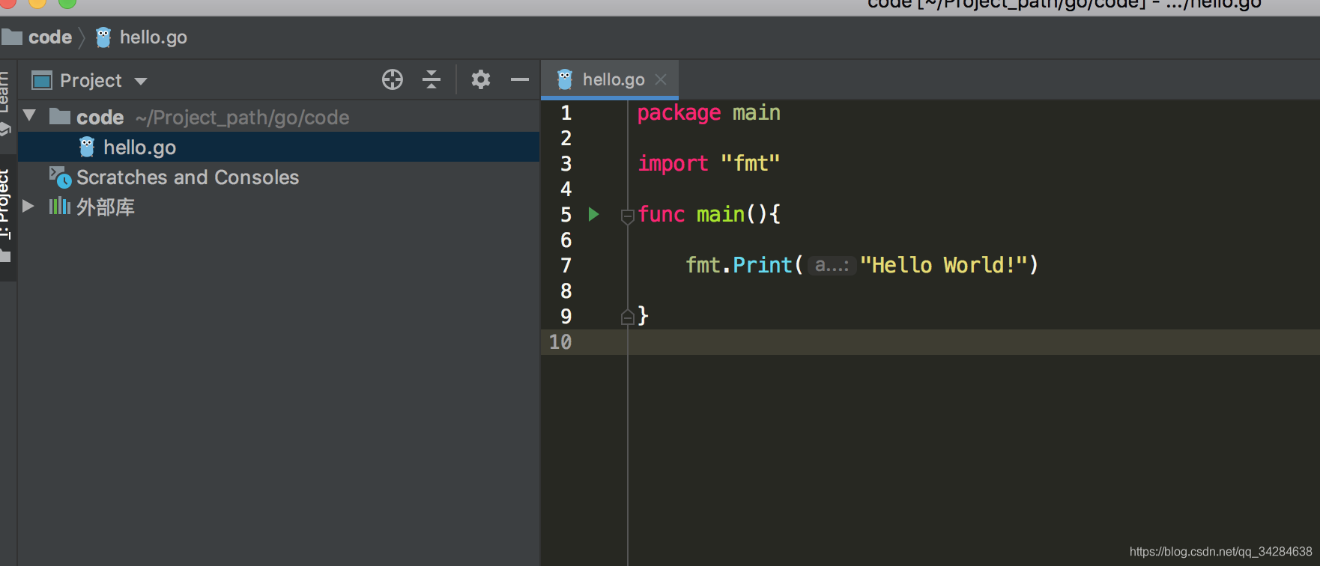
Task: Click the Collapse All icon in Project panel
Action: point(432,79)
